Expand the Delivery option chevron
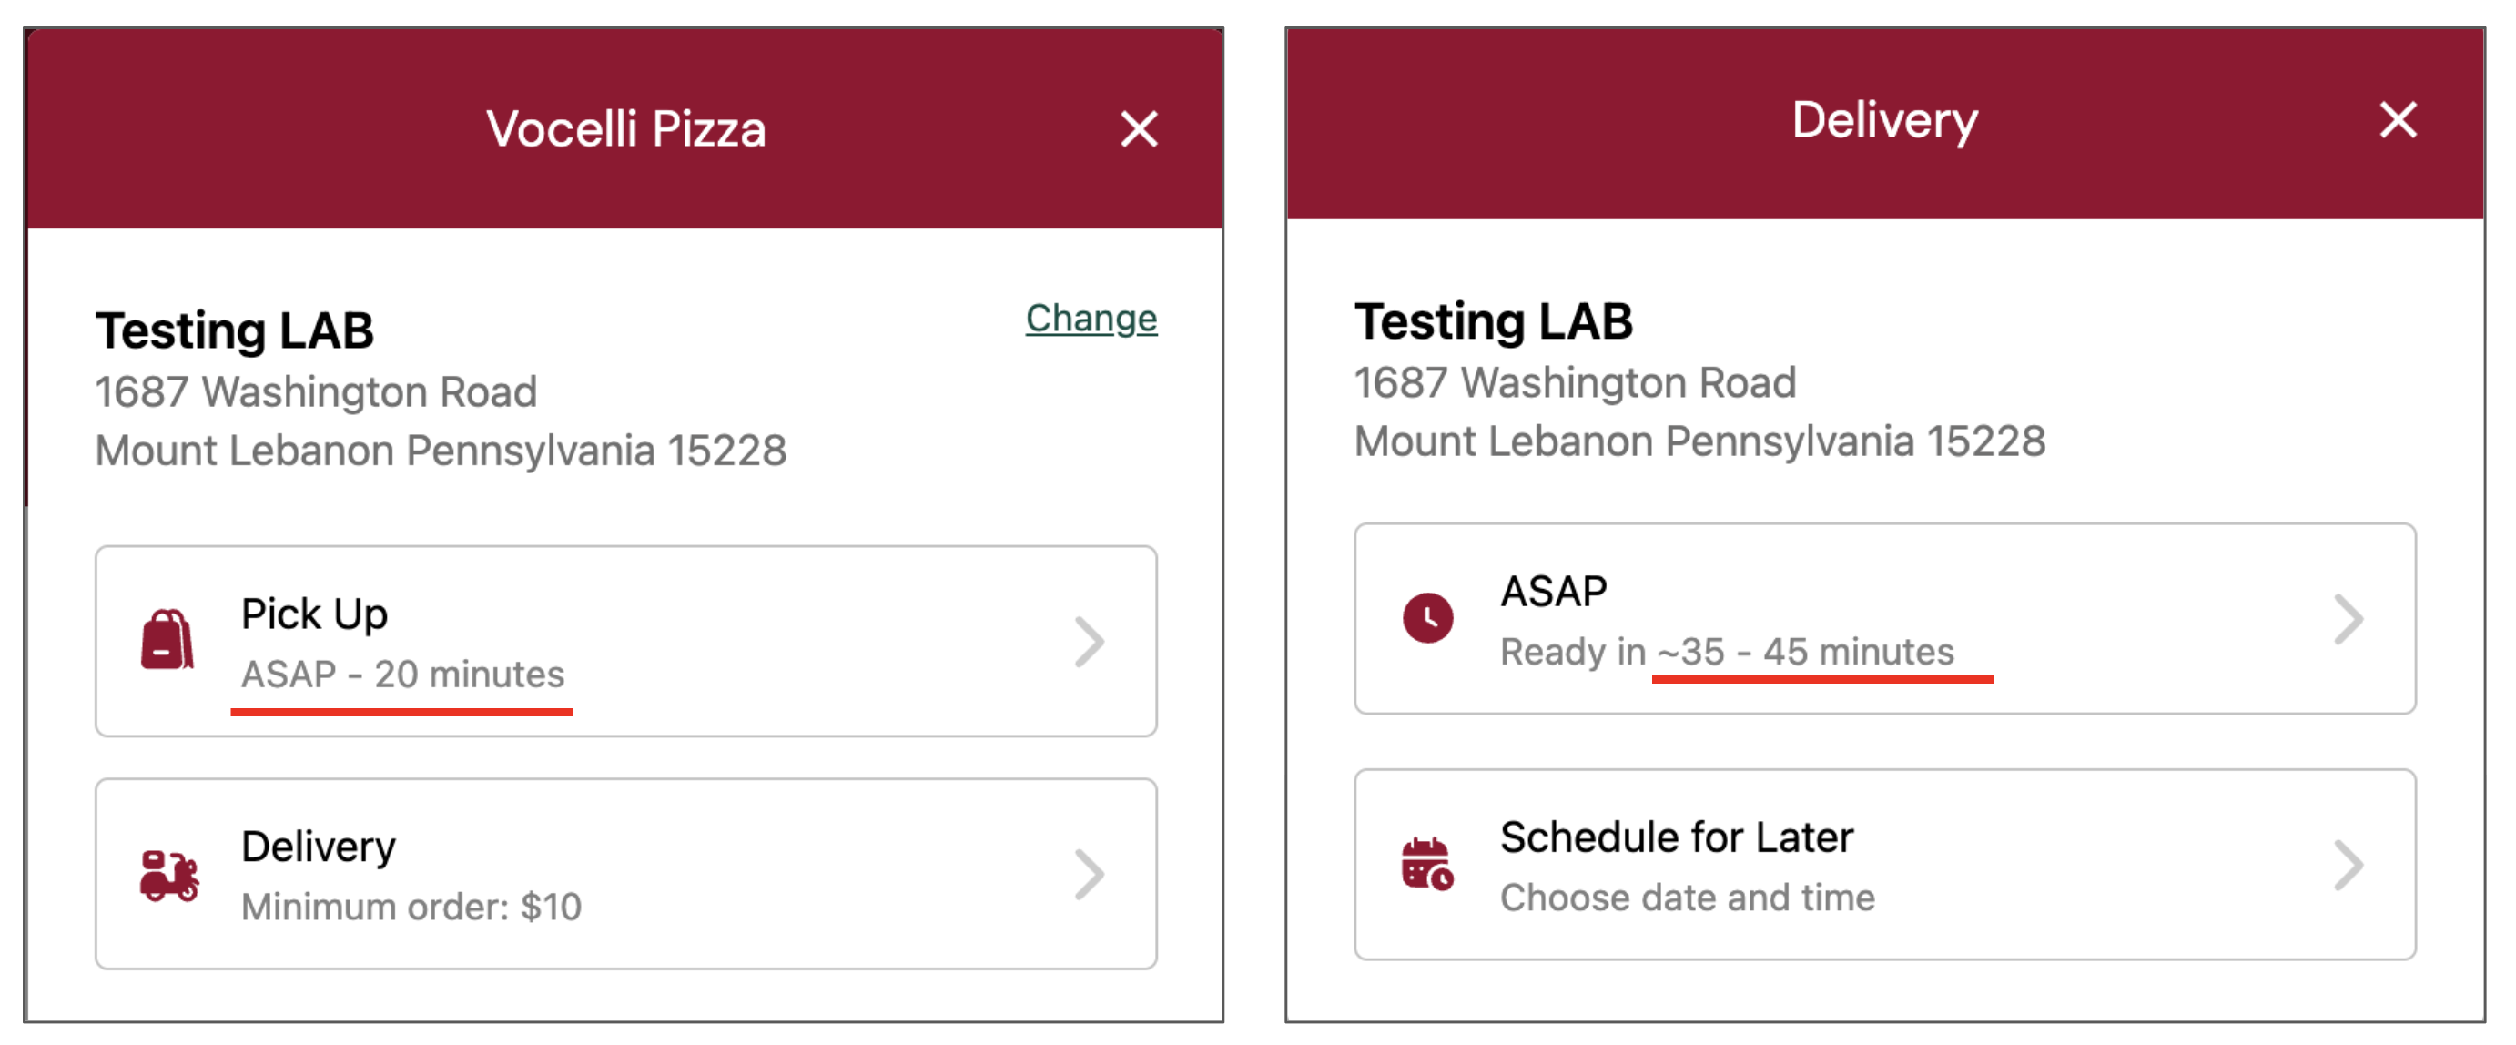Viewport: 2516px width, 1045px height. pyautogui.click(x=1089, y=874)
